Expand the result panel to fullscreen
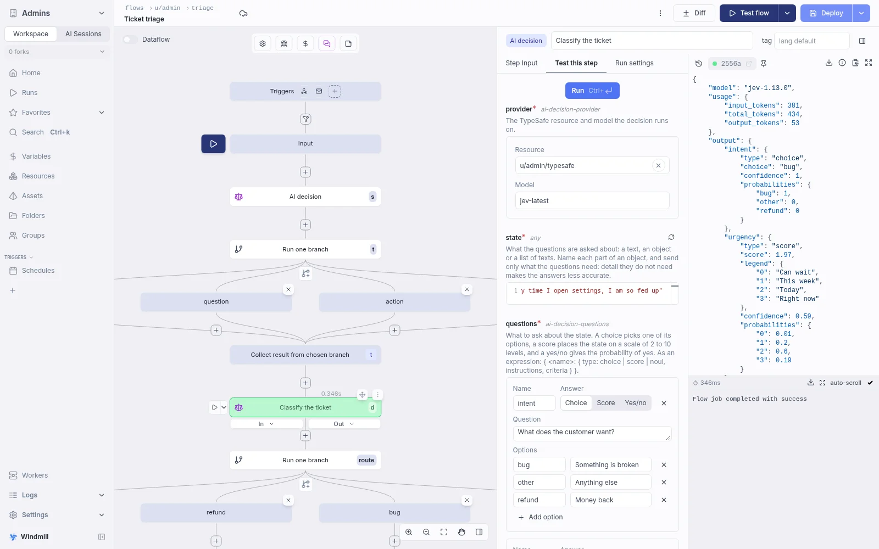Image resolution: width=879 pixels, height=549 pixels. click(869, 63)
